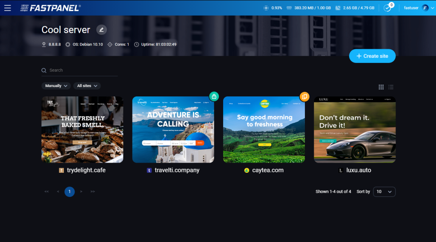
Task: Open the caytea.com link
Action: pyautogui.click(x=268, y=170)
